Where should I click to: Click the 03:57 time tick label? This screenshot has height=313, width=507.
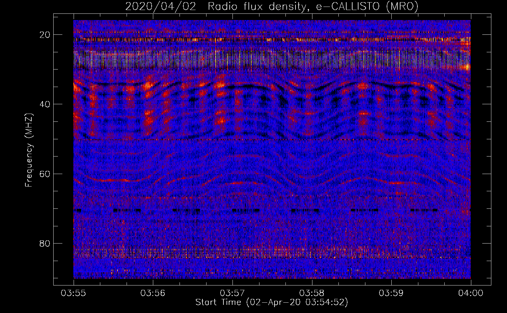(x=233, y=293)
